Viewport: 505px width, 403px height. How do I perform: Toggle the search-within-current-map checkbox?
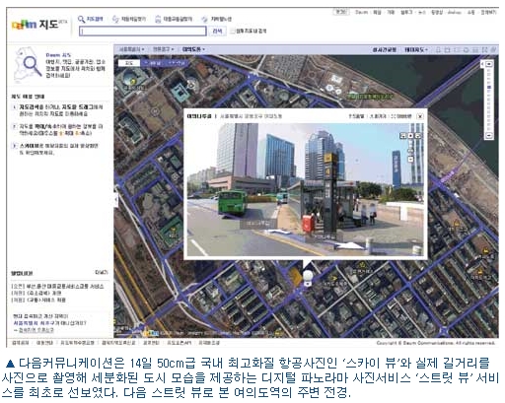click(233, 32)
